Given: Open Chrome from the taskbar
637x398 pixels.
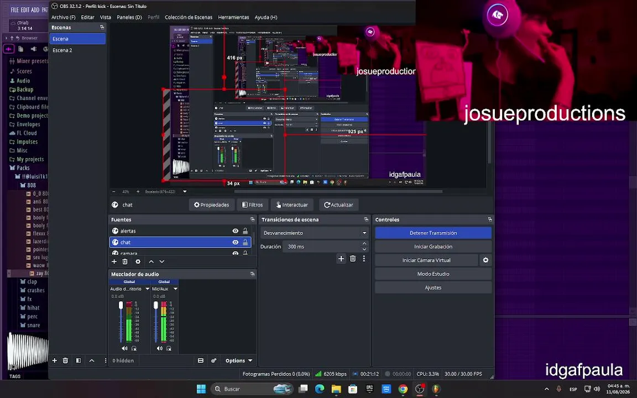Looking at the screenshot, I should 403,389.
